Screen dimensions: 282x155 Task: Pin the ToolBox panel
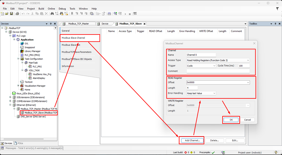[275, 24]
